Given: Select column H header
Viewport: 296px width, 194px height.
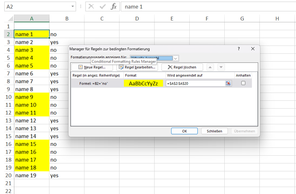Looking at the screenshot, I should pyautogui.click(x=277, y=19).
